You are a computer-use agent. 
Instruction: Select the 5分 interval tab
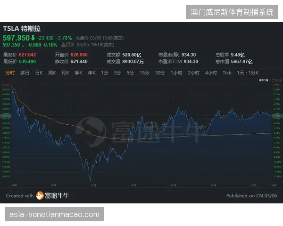click(x=130, y=73)
